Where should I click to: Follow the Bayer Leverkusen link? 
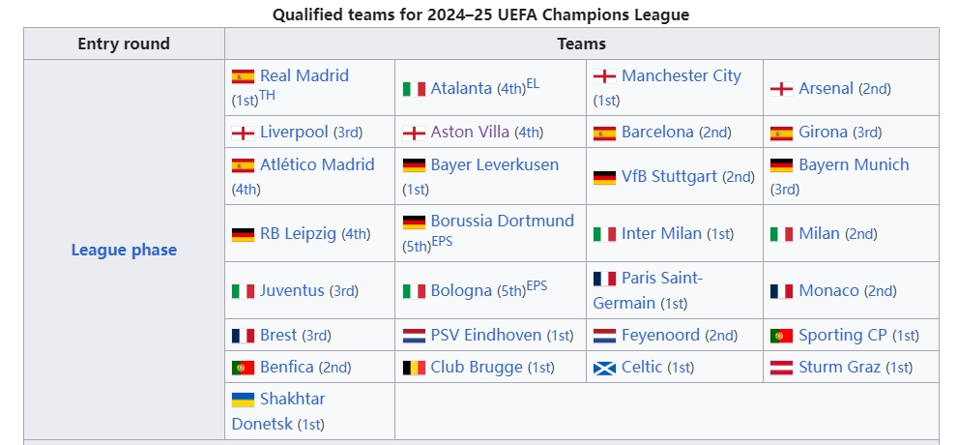(x=495, y=165)
